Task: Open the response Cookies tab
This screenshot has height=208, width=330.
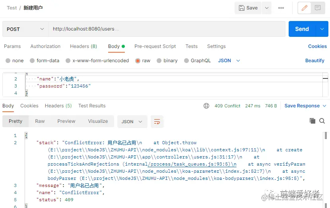Action: pyautogui.click(x=29, y=106)
